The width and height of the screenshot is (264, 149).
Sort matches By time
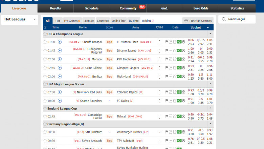134,21
